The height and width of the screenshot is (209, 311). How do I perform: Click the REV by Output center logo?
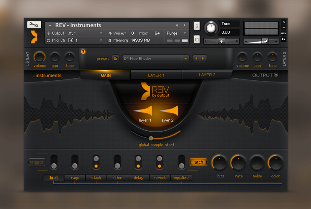tap(155, 91)
